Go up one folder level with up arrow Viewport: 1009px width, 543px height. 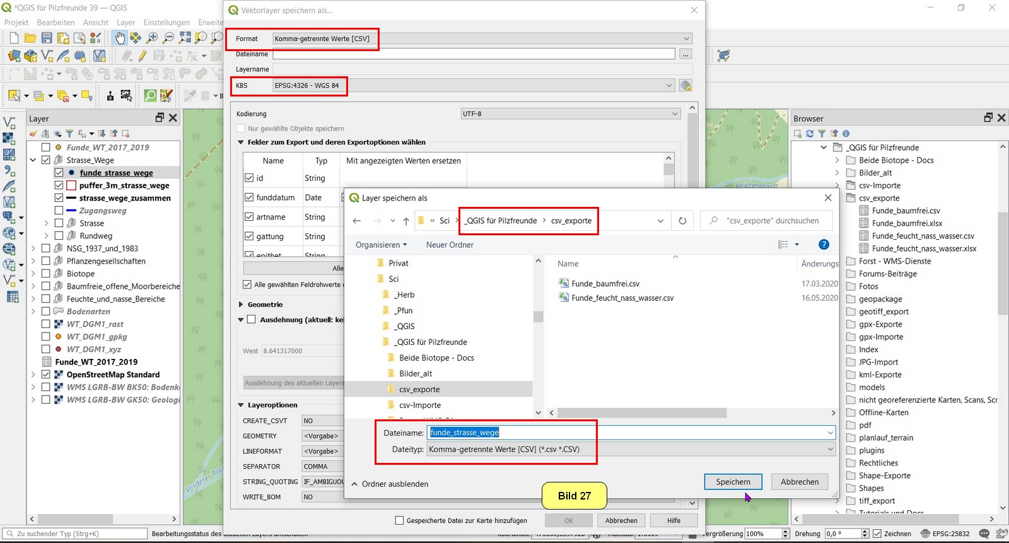pos(406,221)
